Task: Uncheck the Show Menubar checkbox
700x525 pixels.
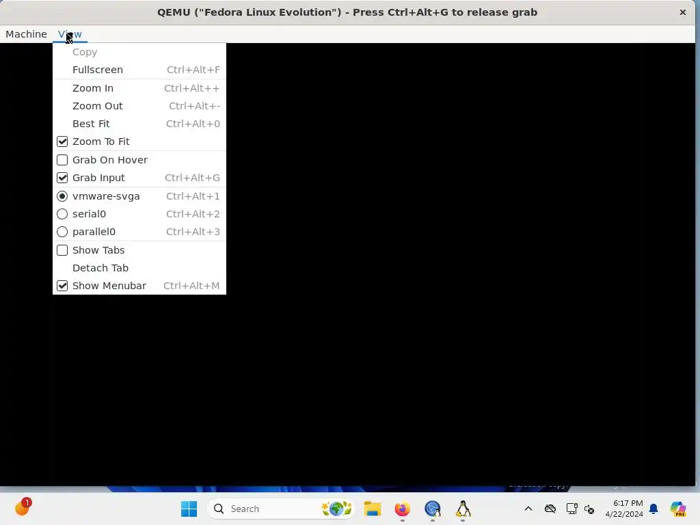Action: coord(62,286)
